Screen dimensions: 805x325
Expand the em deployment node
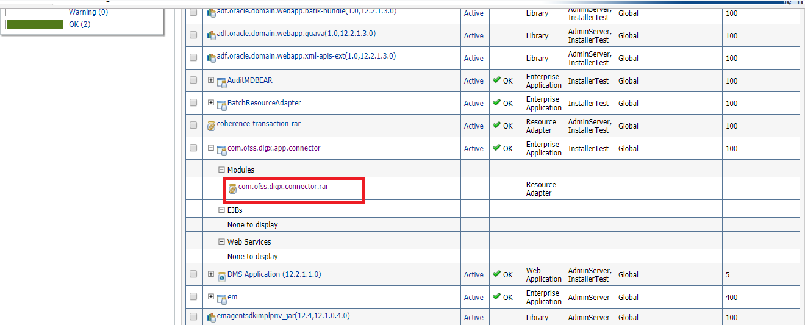(211, 296)
